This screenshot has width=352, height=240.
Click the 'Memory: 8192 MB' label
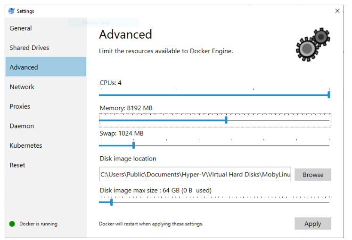point(126,108)
